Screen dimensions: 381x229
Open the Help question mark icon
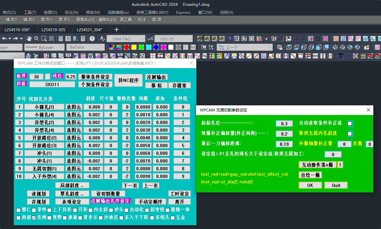point(92,39)
